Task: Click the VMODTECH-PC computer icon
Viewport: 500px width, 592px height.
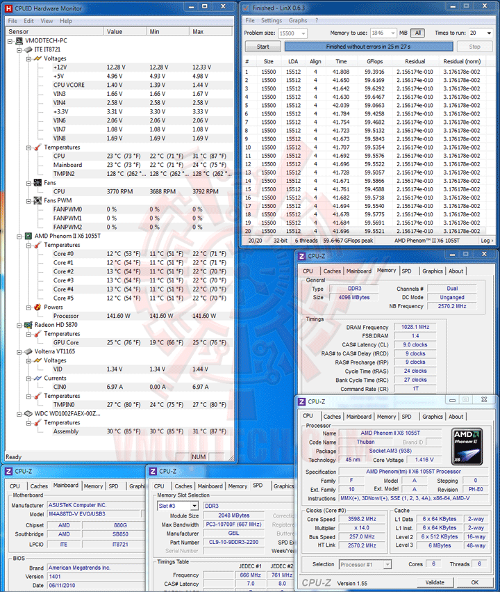Action: (x=19, y=41)
